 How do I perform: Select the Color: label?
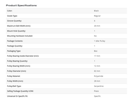pos(10,11)
